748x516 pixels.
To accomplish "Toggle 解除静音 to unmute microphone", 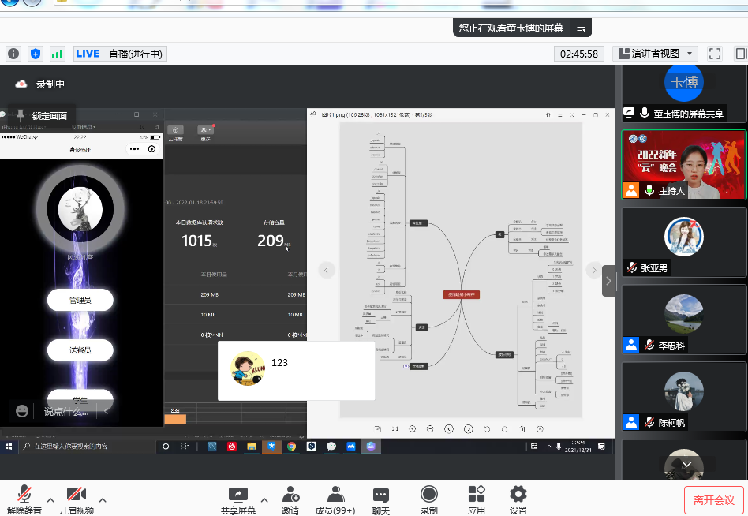I will coord(24,499).
